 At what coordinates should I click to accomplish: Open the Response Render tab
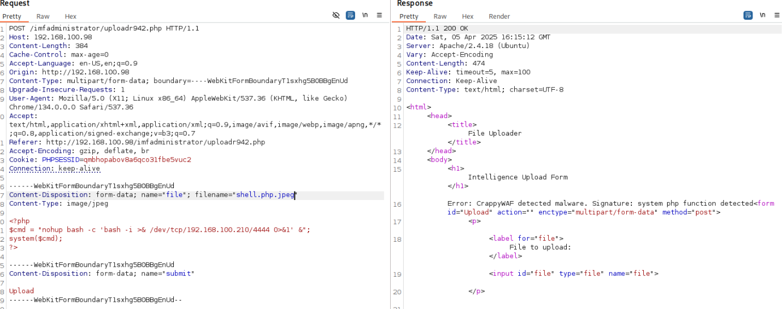[499, 16]
